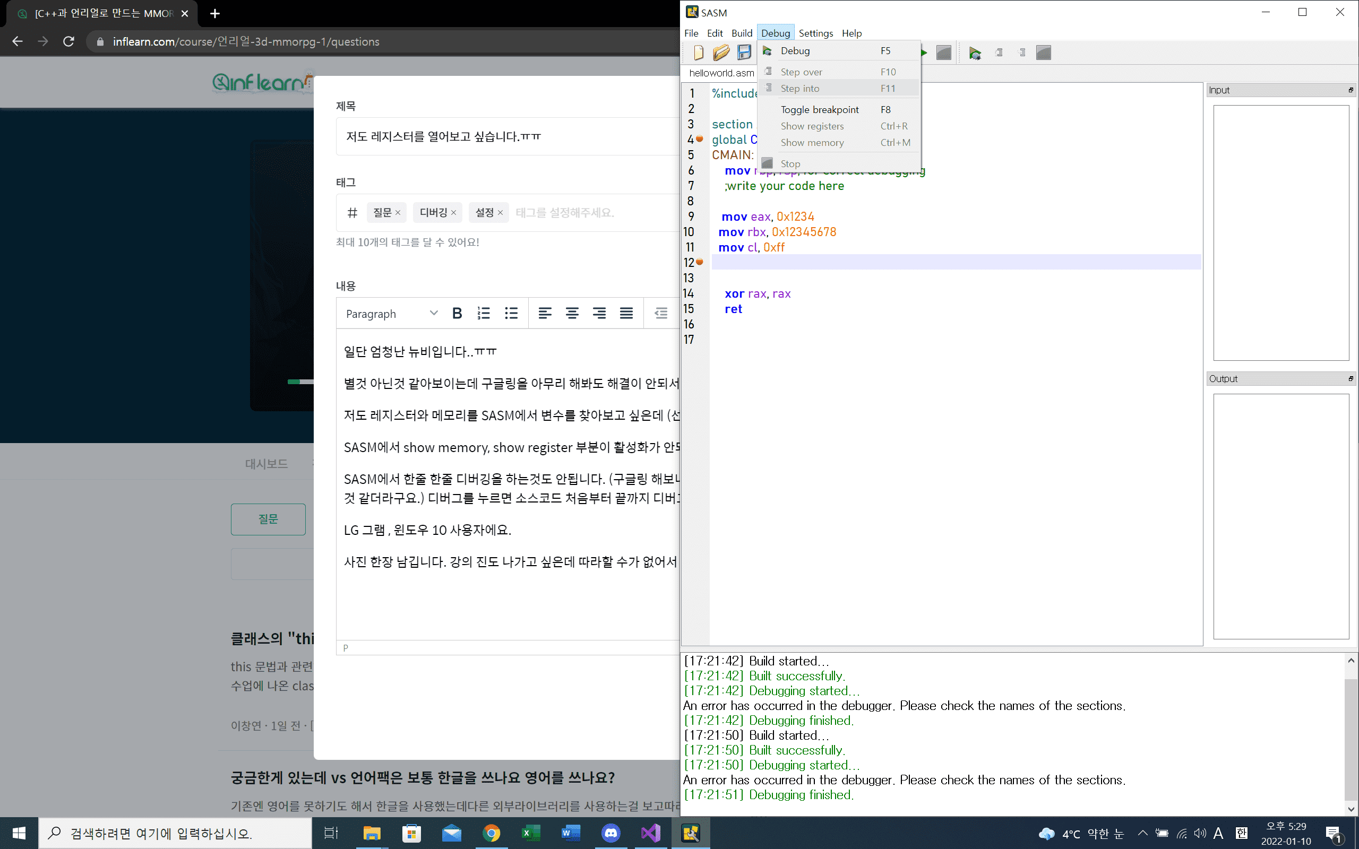Toggle bold formatting in editor

(457, 313)
